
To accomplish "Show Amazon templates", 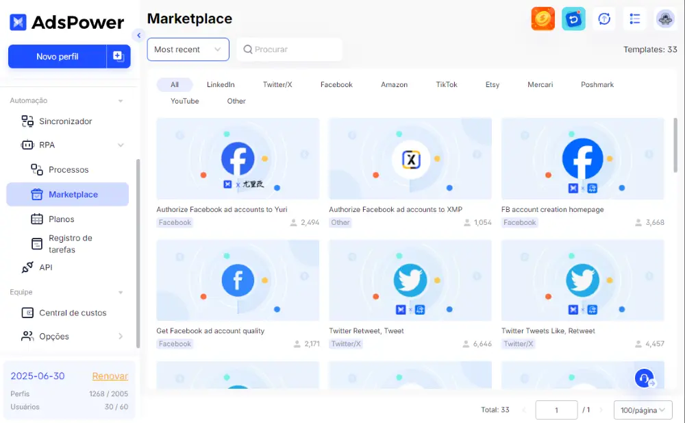I will point(394,84).
